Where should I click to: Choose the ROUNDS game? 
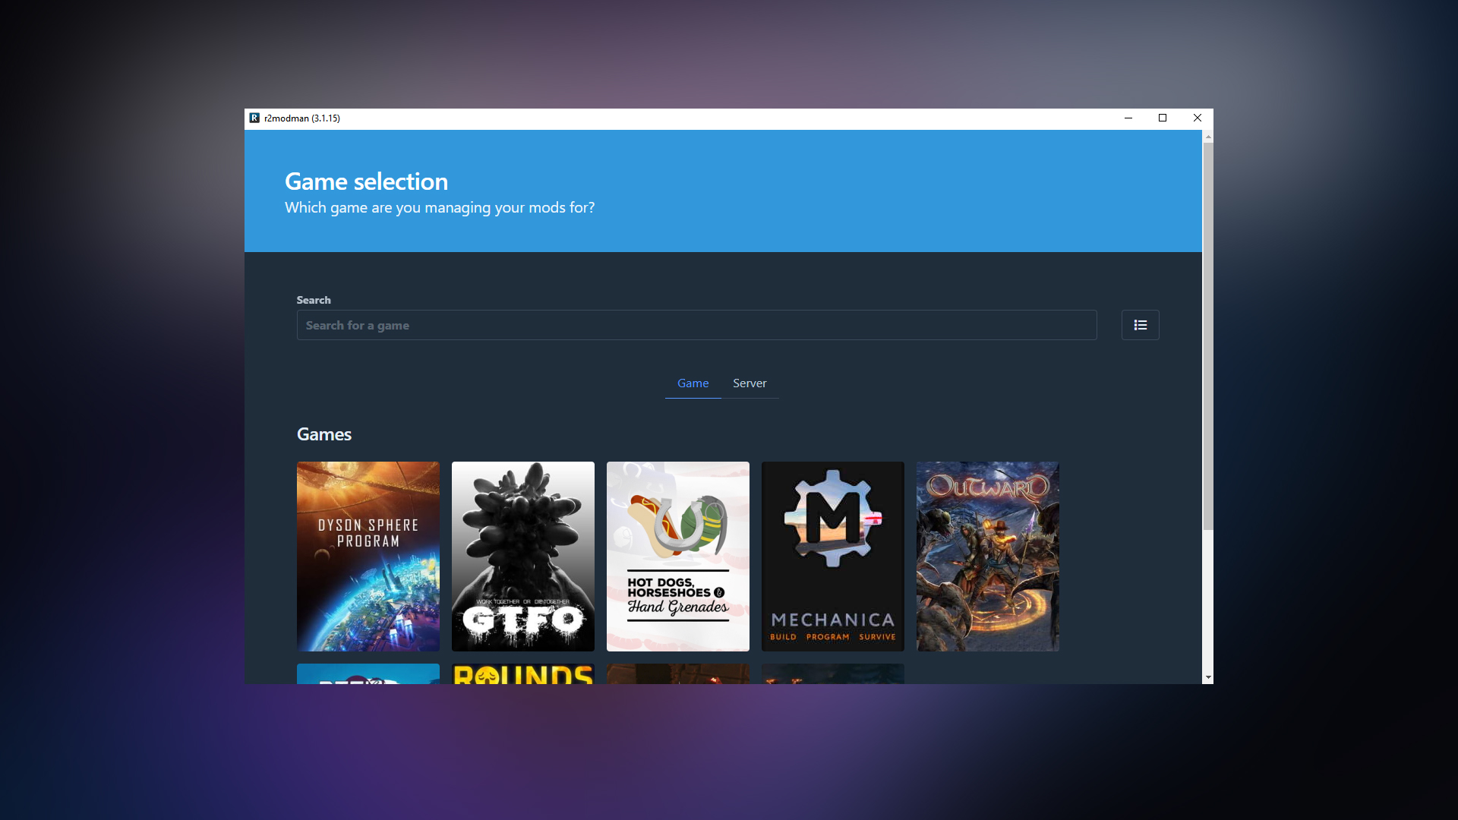522,676
